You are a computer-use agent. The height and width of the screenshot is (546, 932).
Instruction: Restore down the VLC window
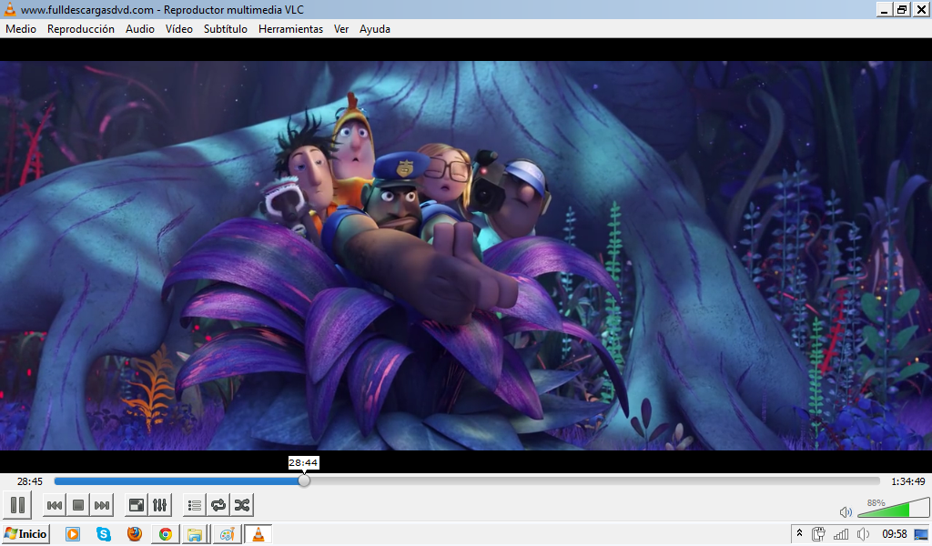pos(902,9)
